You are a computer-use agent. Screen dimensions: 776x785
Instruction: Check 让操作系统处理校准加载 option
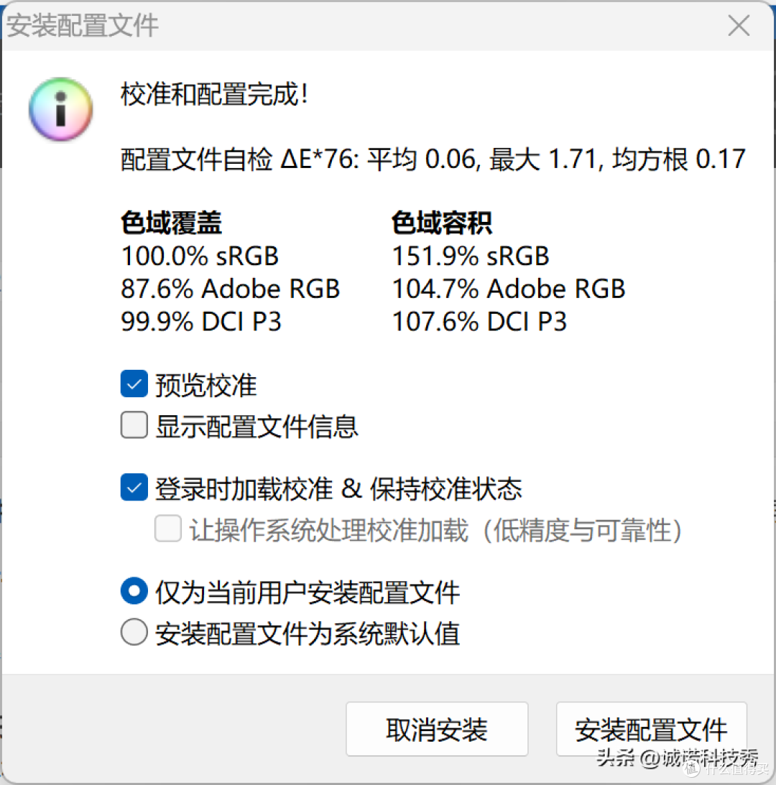coord(168,529)
